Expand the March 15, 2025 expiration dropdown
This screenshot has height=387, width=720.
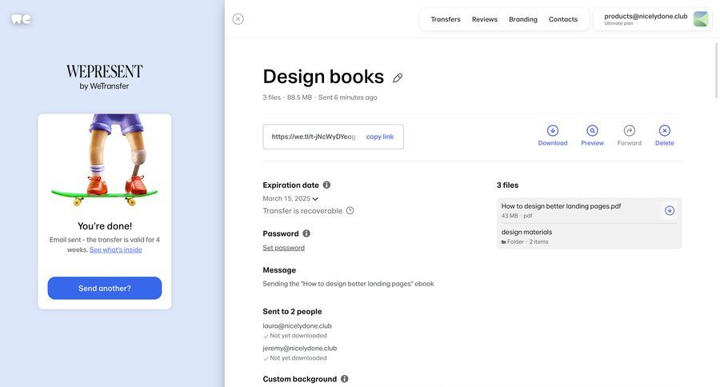coord(290,199)
